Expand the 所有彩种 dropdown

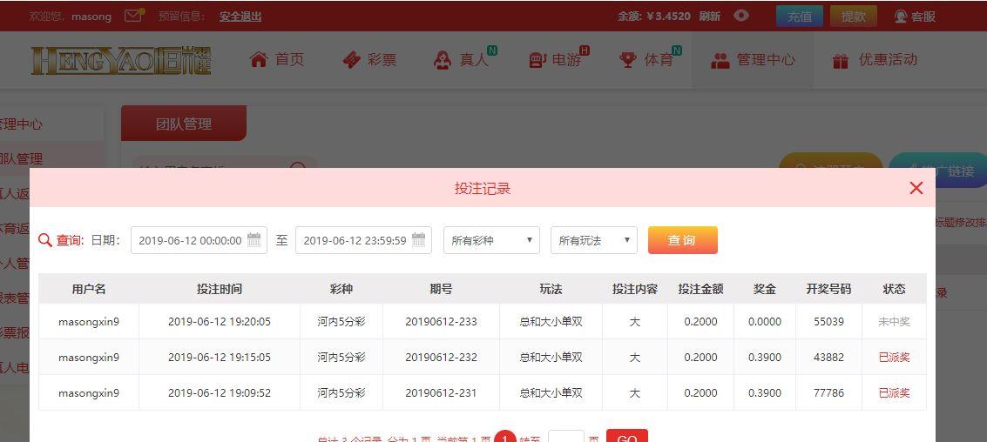pyautogui.click(x=491, y=240)
